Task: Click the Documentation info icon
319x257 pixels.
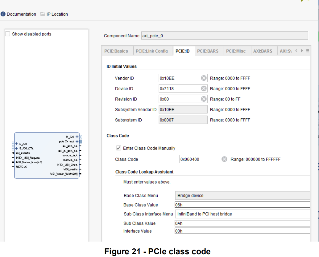Action: (x=3, y=14)
